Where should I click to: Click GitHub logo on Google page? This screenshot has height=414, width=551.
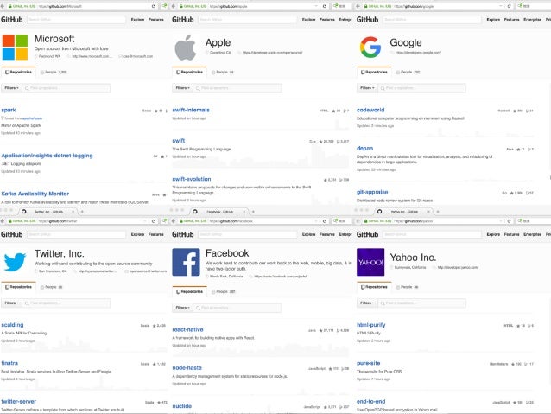[368, 20]
